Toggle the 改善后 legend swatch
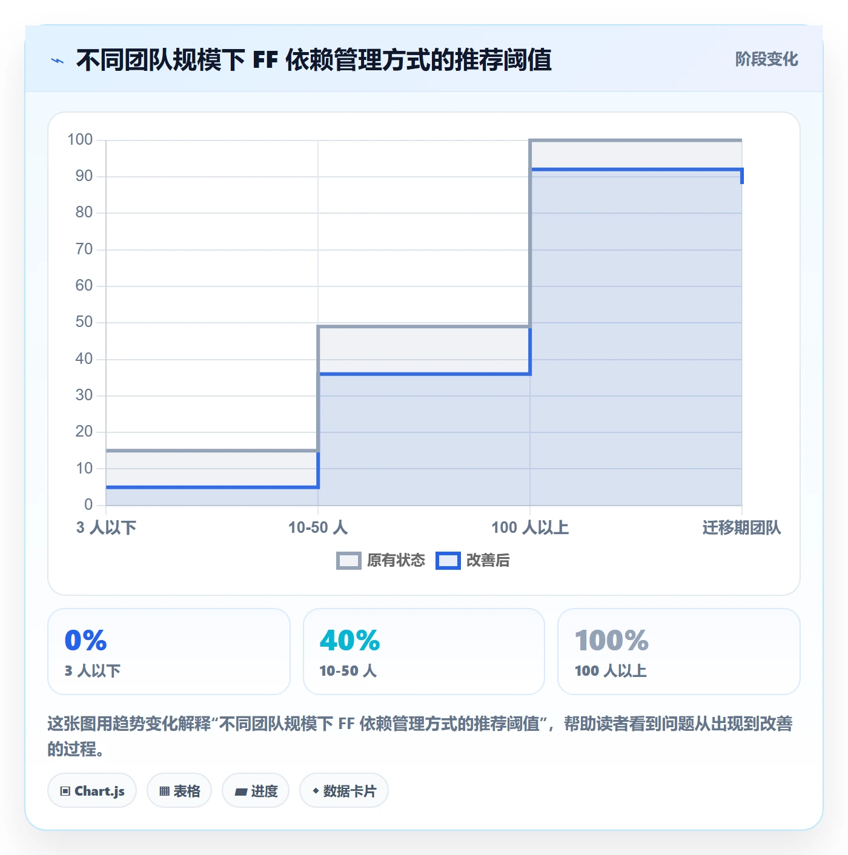The image size is (848, 855). click(x=448, y=561)
